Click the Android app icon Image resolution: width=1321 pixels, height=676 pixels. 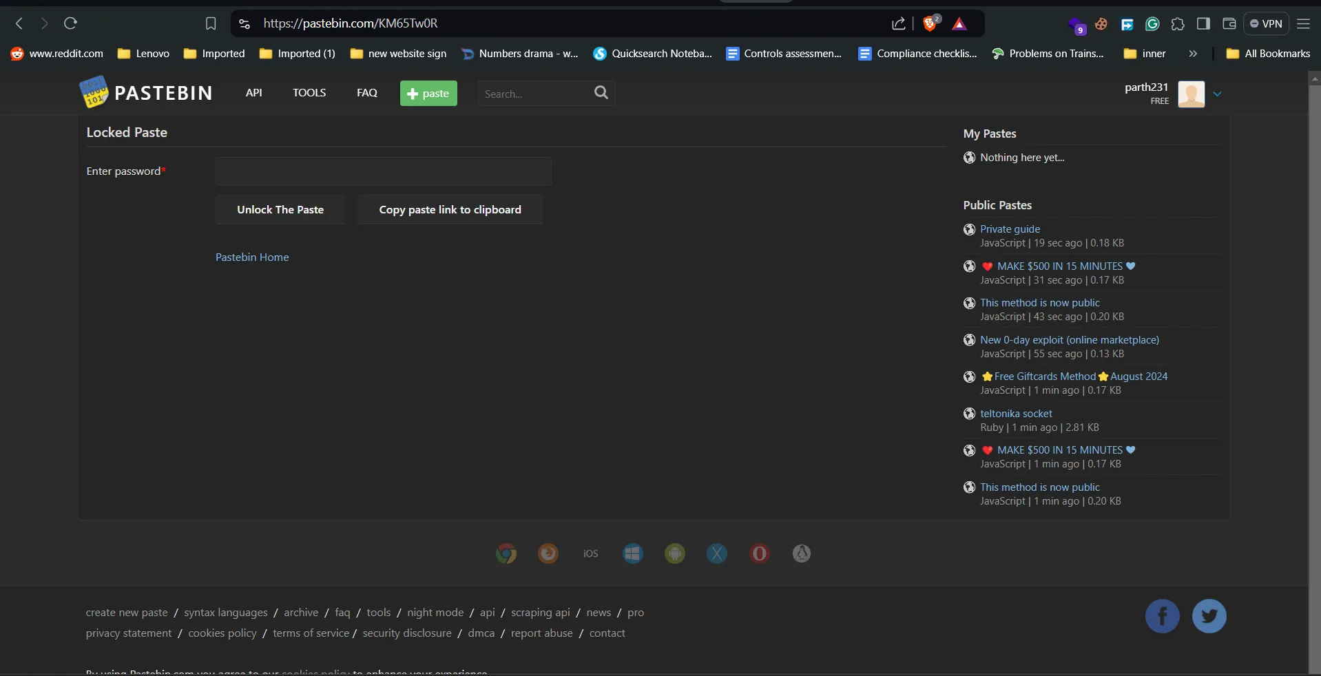675,553
